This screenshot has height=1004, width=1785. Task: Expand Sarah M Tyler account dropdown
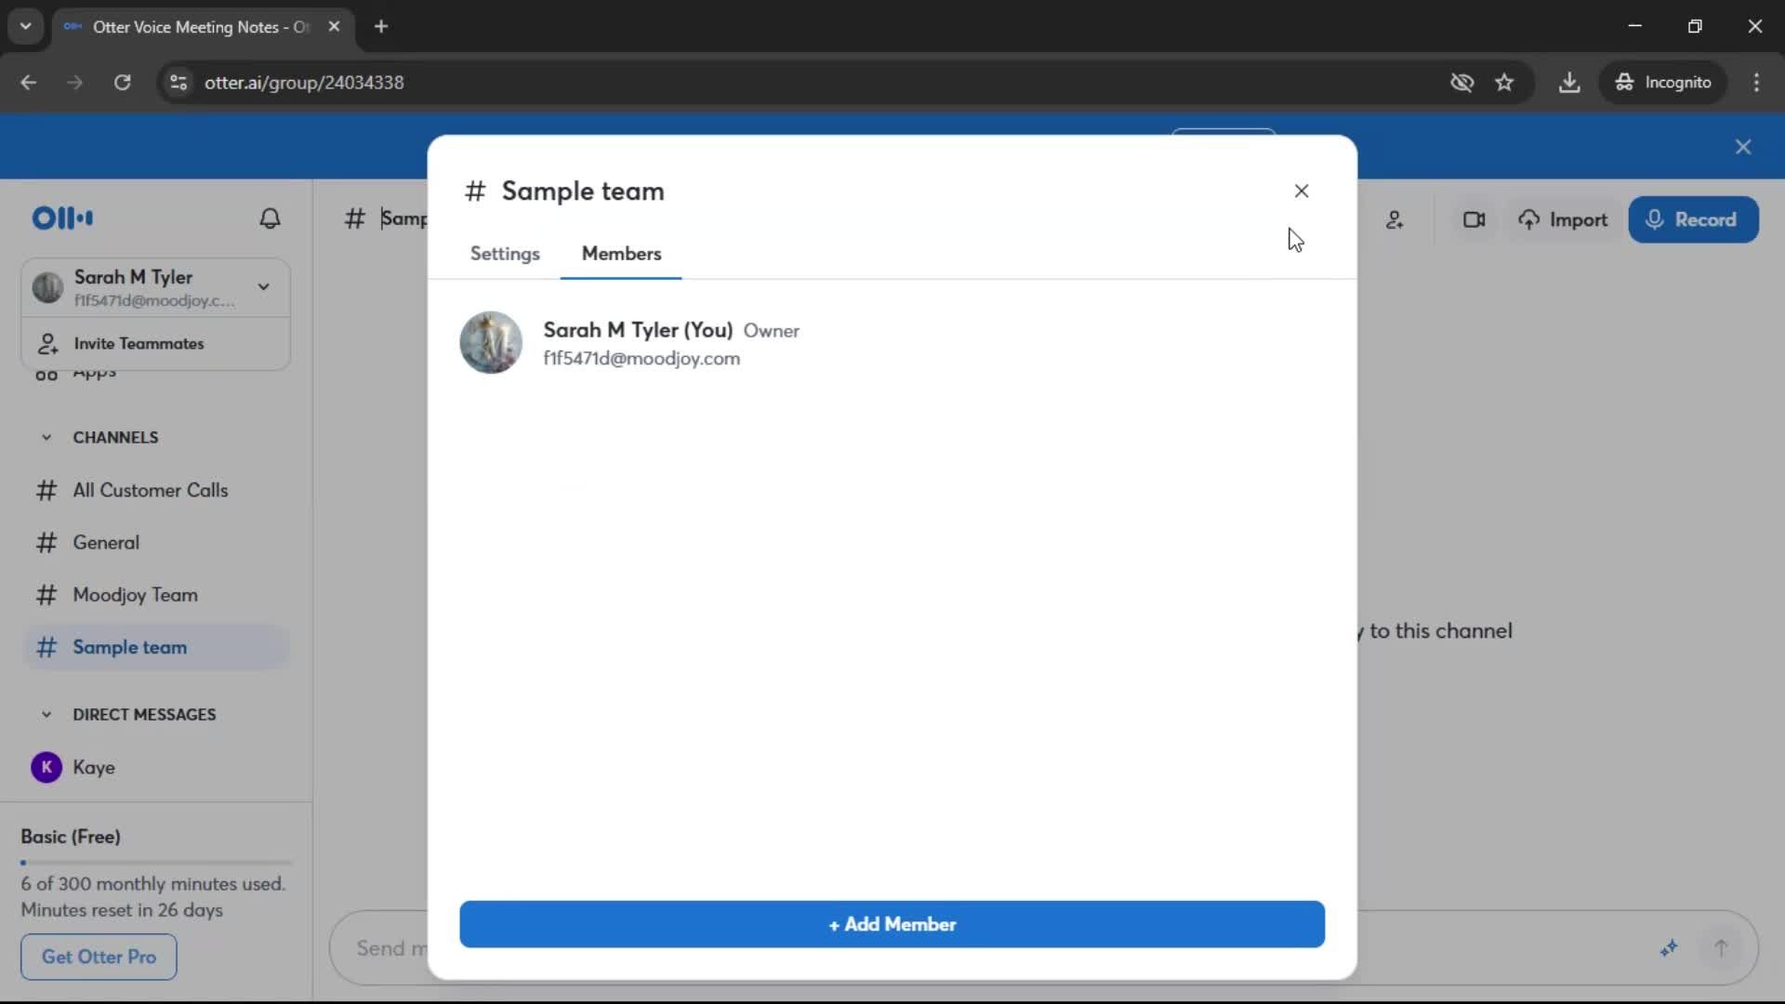[264, 286]
